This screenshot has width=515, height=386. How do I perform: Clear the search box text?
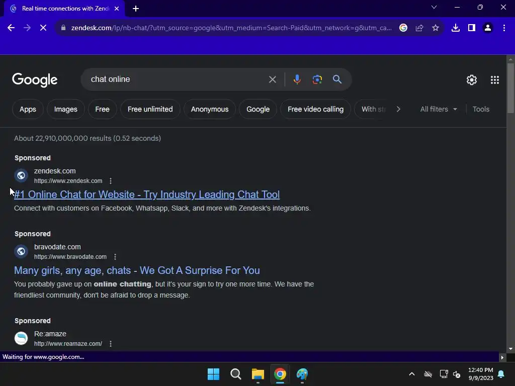tap(272, 79)
